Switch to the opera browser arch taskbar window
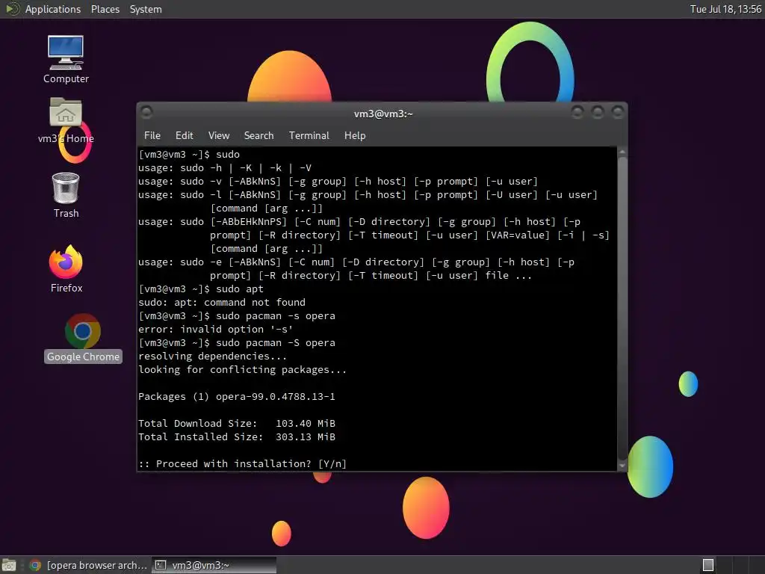765x574 pixels. click(x=88, y=565)
